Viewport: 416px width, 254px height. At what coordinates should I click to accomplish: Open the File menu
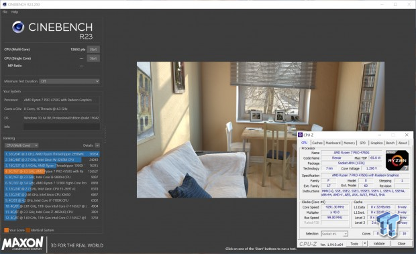[5, 12]
